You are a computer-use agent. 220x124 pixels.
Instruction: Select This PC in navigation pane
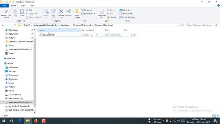pyautogui.click(x=10, y=63)
